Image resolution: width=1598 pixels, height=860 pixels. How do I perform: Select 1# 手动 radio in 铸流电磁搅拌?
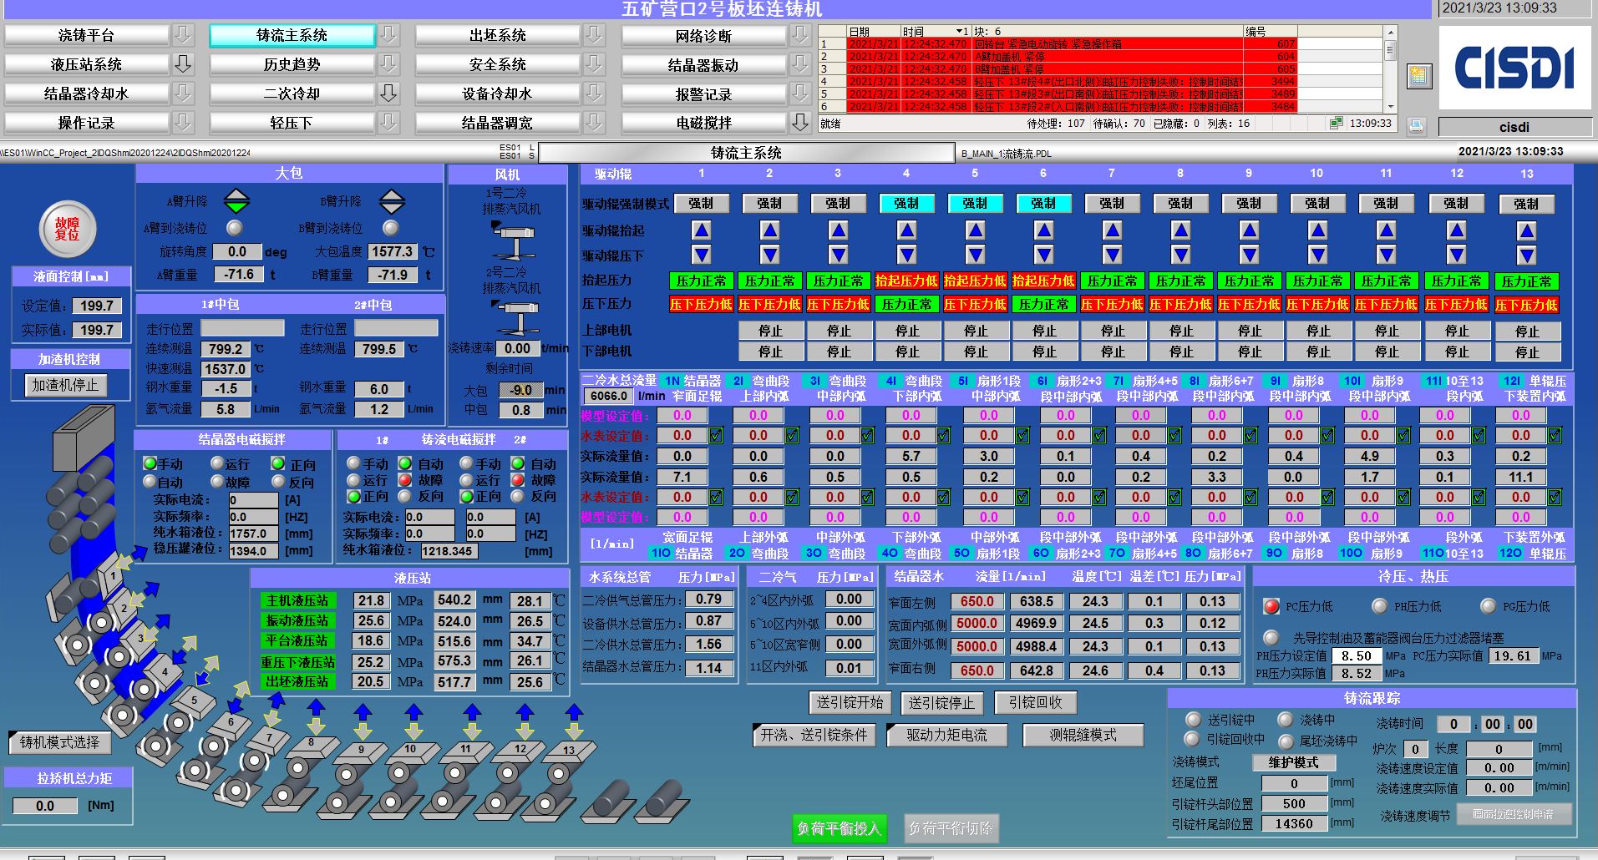[x=353, y=463]
